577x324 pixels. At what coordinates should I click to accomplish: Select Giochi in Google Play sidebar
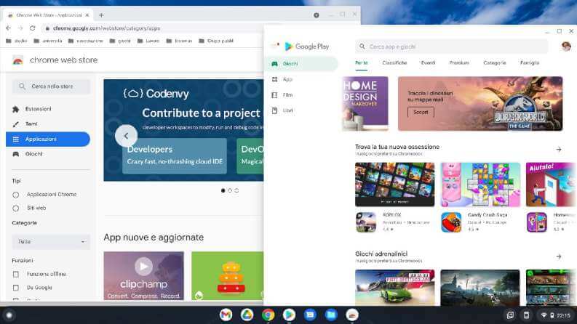pyautogui.click(x=302, y=63)
